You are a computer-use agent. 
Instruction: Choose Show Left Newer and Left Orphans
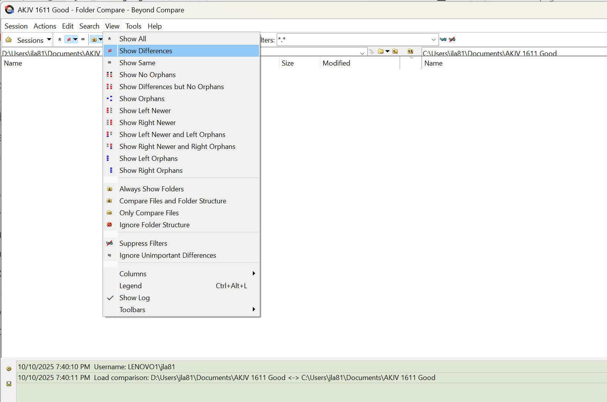(x=181, y=135)
